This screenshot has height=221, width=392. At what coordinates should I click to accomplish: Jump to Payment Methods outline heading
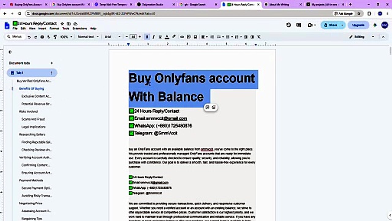pos(31,180)
